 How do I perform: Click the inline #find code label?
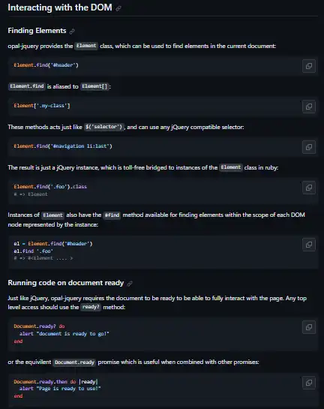coord(112,215)
